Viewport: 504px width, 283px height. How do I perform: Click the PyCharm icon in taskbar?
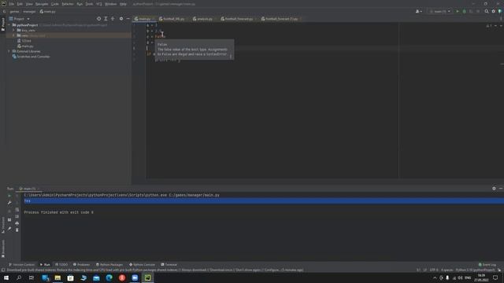tap(147, 277)
